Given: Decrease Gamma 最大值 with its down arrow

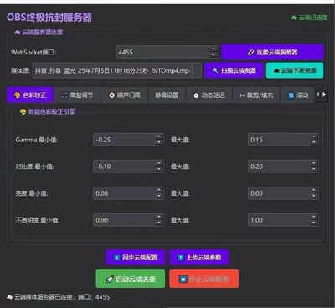Looking at the screenshot, I should click(x=314, y=142).
